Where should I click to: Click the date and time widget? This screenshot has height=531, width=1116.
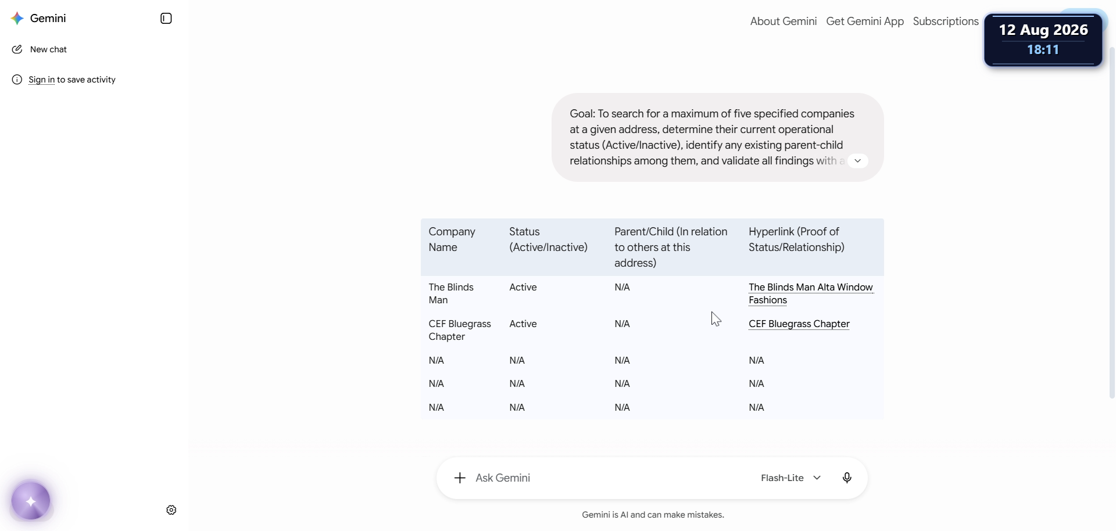pos(1043,40)
